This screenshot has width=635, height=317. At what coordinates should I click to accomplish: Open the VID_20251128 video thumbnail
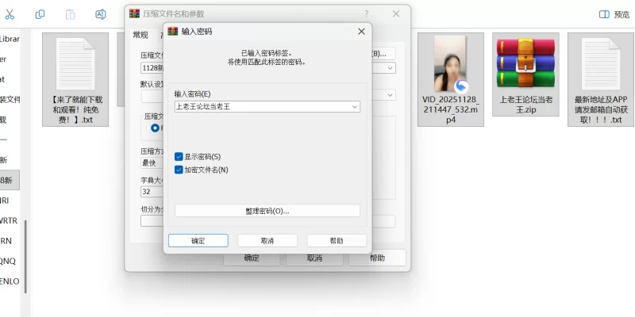[450, 67]
